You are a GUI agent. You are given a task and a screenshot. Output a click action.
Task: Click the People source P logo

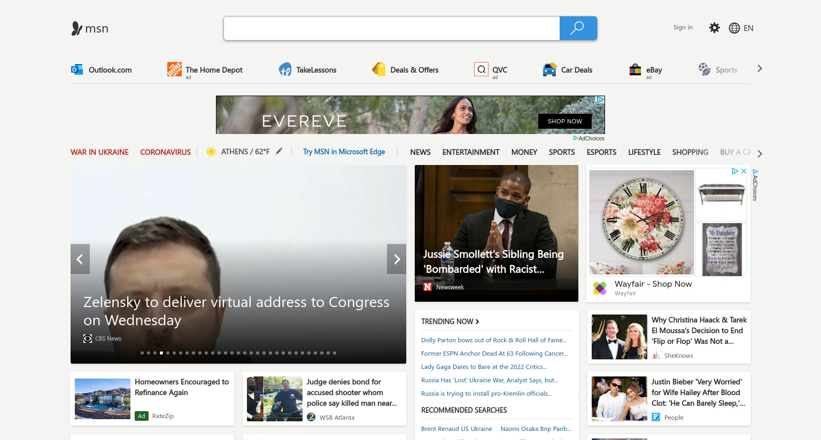pos(656,417)
